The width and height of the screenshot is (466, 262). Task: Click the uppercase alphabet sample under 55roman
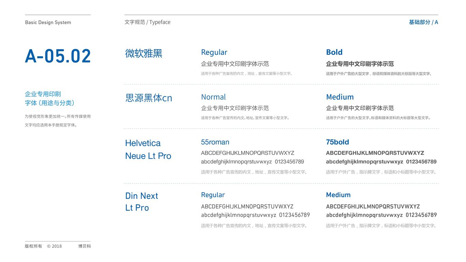pos(248,153)
